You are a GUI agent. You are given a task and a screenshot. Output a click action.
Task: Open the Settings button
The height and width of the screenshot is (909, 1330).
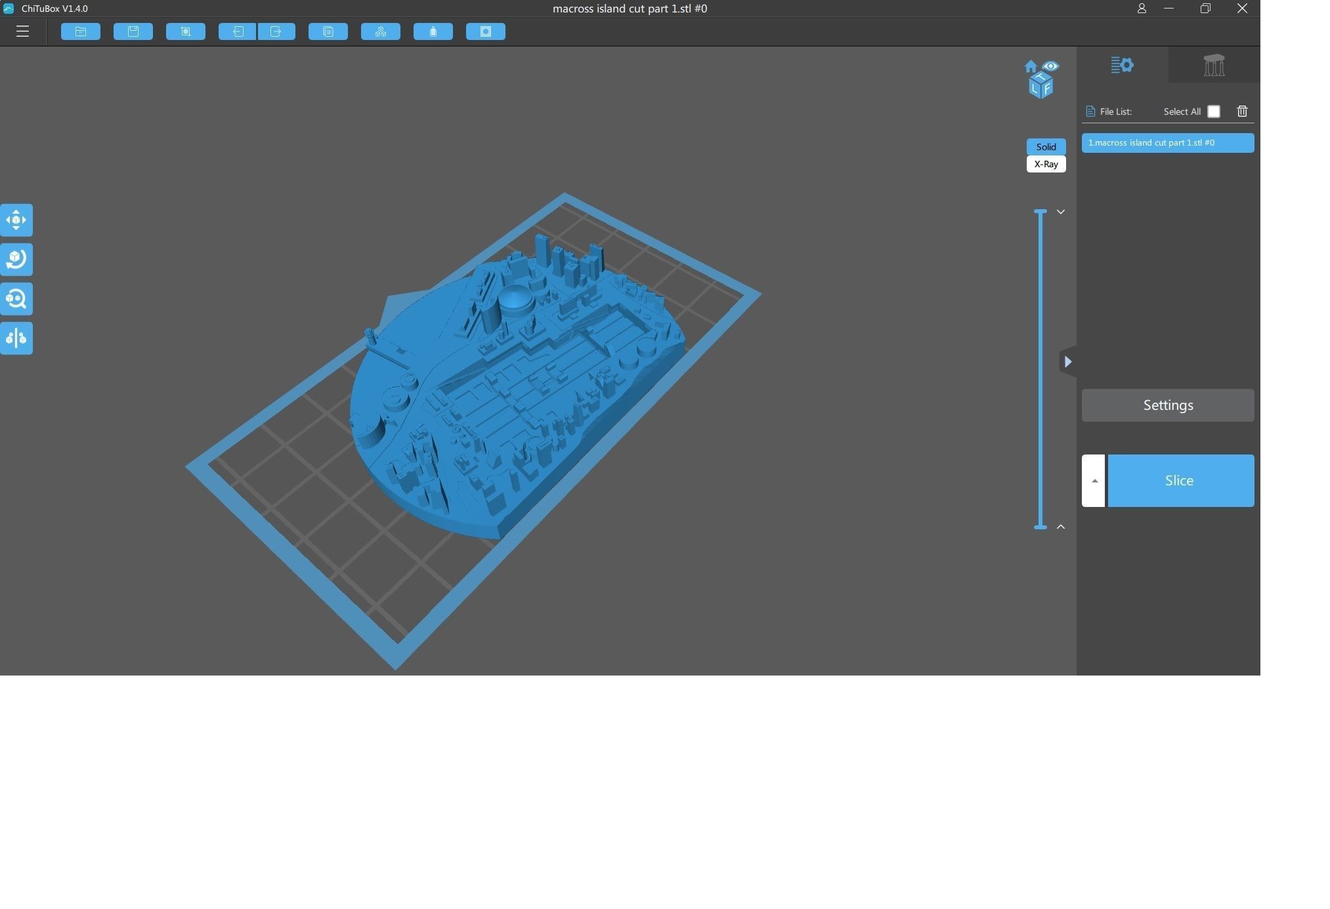(x=1168, y=405)
